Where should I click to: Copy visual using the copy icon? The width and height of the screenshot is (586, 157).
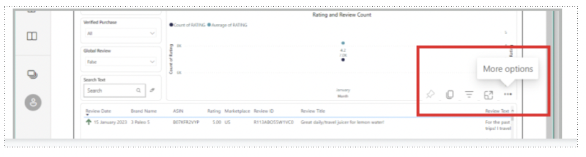pos(449,94)
